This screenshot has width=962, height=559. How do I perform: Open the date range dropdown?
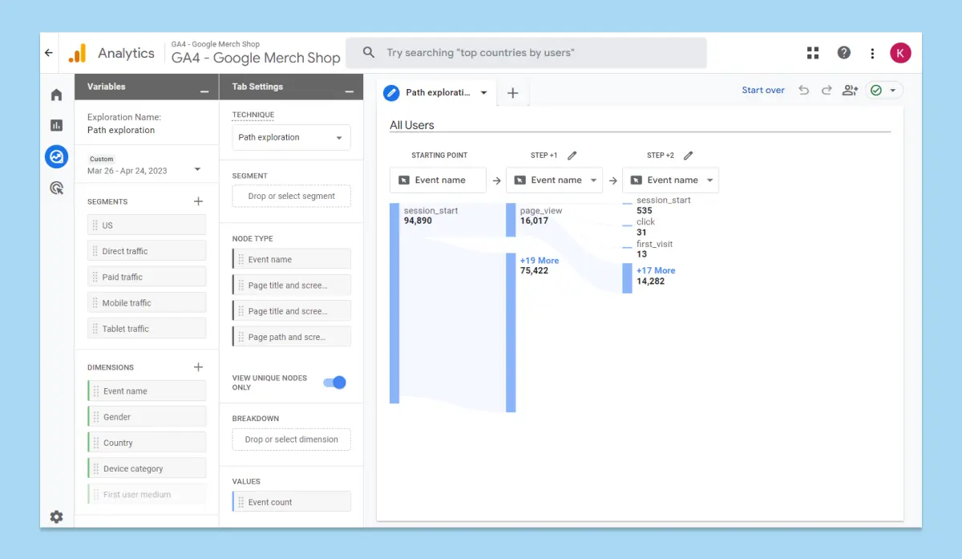(197, 170)
